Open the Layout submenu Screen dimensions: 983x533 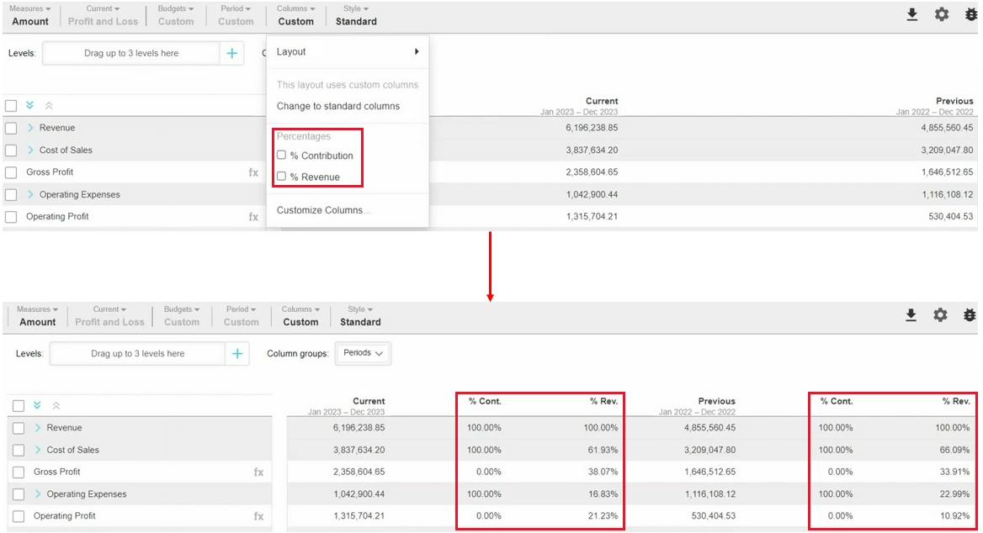347,52
